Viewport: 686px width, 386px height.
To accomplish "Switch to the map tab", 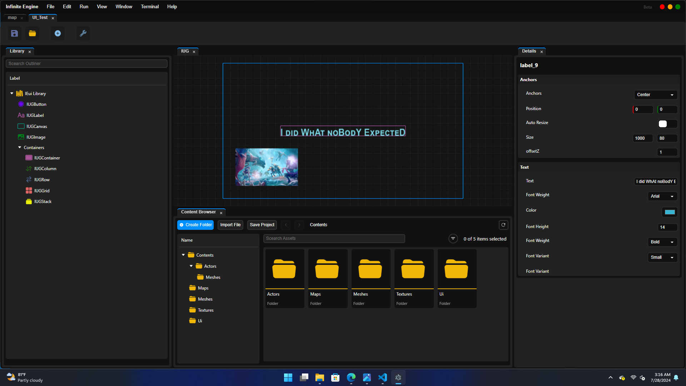I will [12, 18].
